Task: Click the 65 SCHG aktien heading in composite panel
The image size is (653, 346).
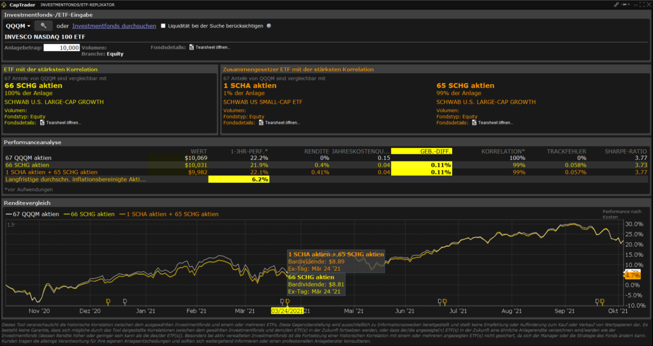Action: click(x=465, y=86)
